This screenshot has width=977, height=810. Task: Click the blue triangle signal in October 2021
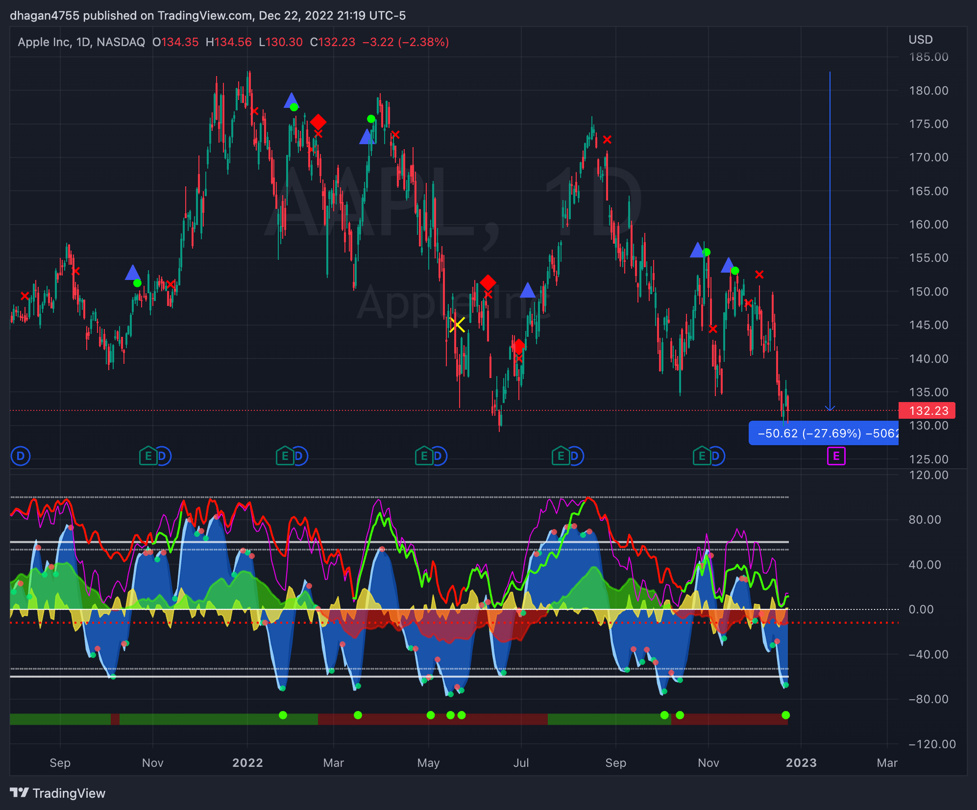tap(133, 272)
